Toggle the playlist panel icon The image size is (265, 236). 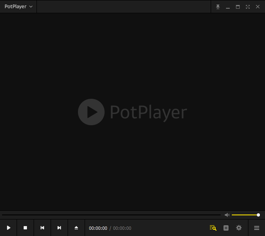point(226,228)
